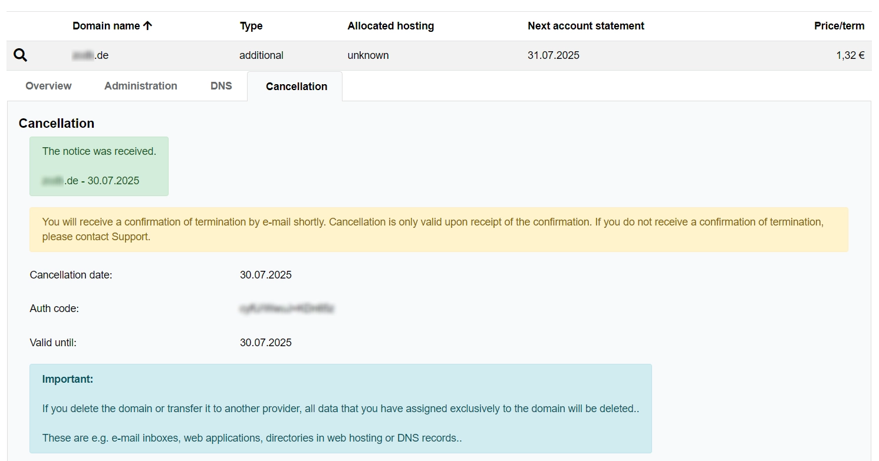This screenshot has width=879, height=461.
Task: Click the magnifying glass icon in domain row
Action: tap(20, 55)
